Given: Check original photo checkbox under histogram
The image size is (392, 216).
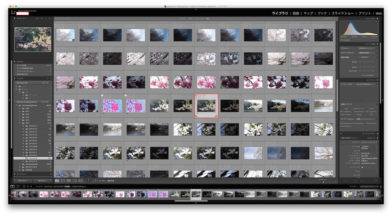Looking at the screenshot, I should click(341, 40).
